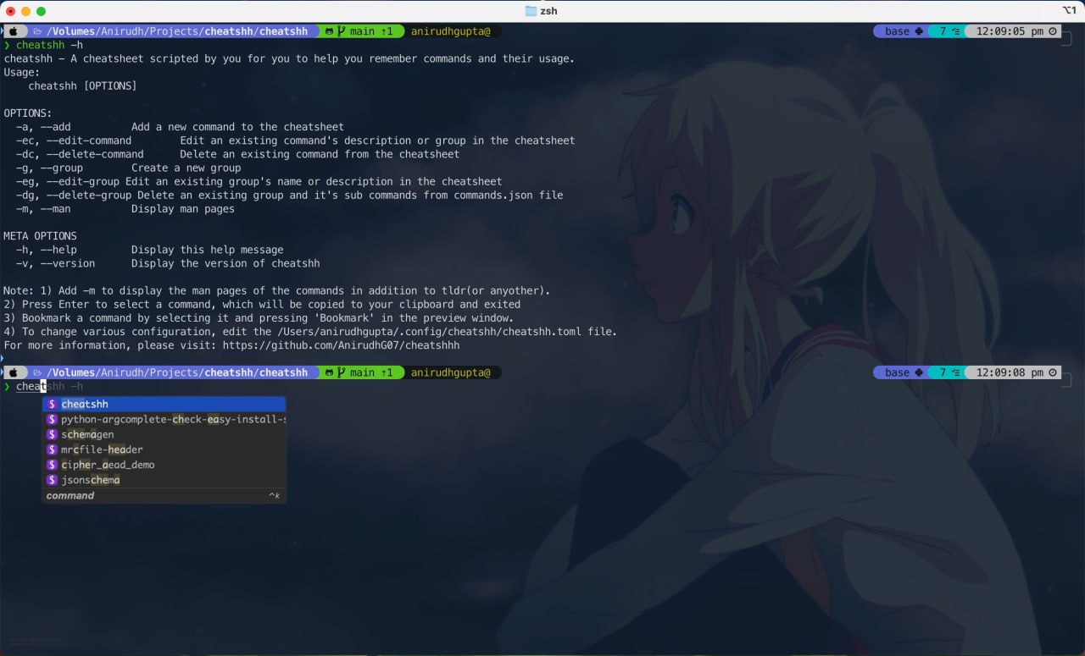Pick the jsonschema completion item
The height and width of the screenshot is (656, 1085).
point(91,481)
